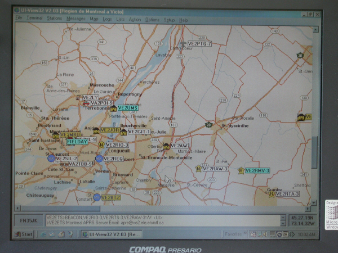Click the VE2REQ weather station circle icon

[99, 159]
